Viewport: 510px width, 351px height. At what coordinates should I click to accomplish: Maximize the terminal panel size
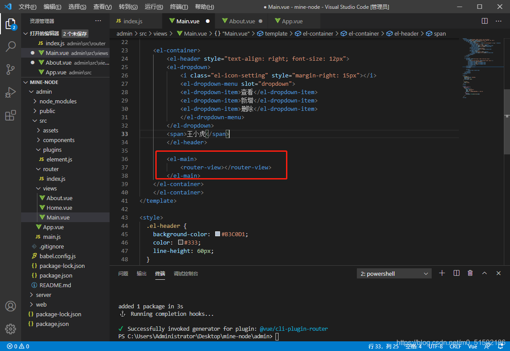[484, 273]
